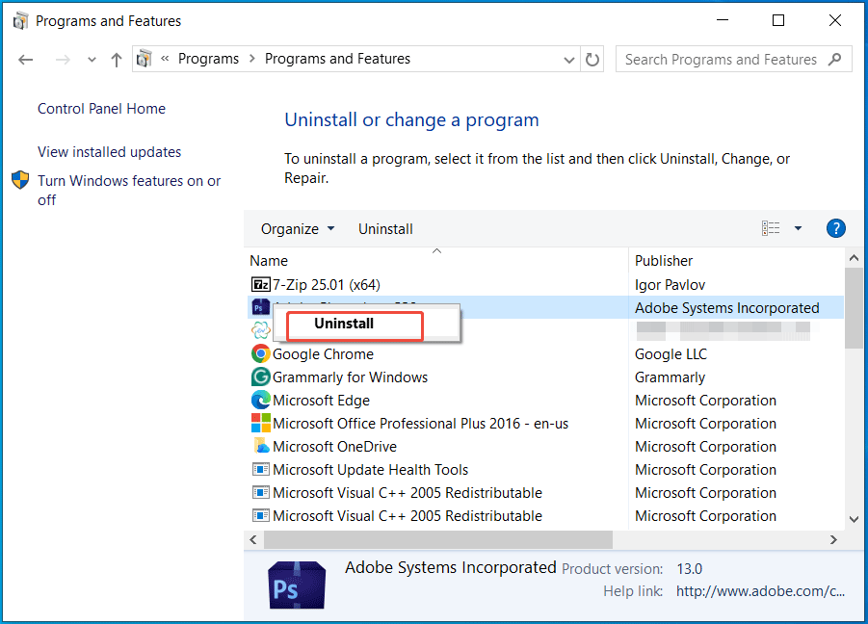Open View installed updates
Screen dimensions: 868x624
point(109,152)
